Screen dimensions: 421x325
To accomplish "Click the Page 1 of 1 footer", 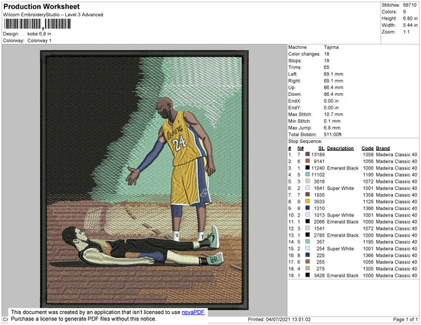I will click(x=405, y=319).
